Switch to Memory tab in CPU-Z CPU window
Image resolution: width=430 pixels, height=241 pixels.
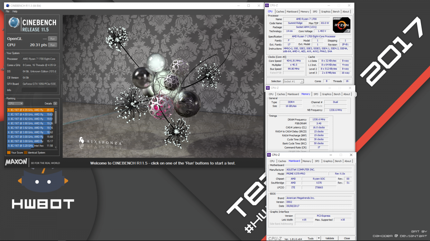point(305,11)
